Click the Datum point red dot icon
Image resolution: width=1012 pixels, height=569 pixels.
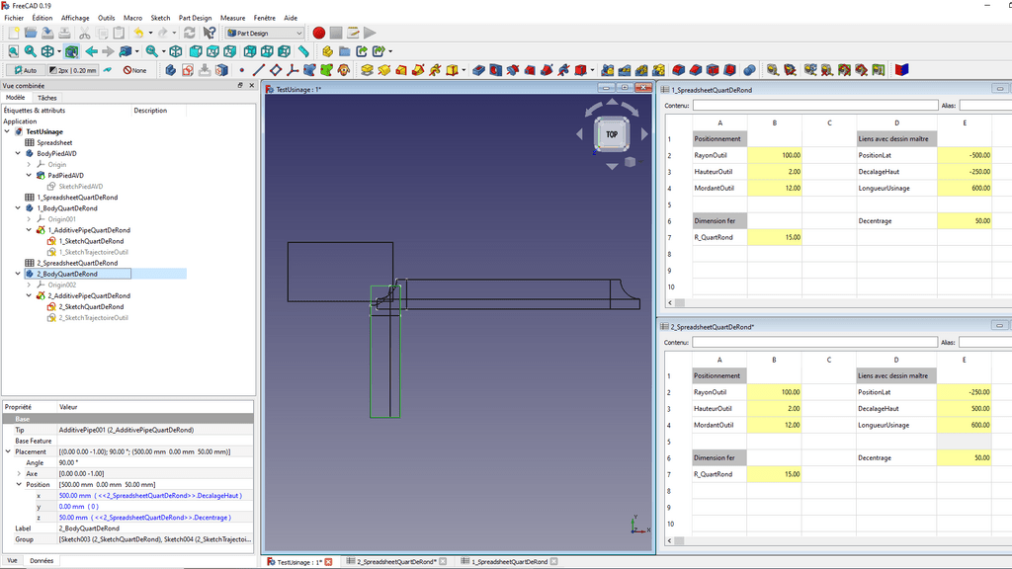click(242, 70)
